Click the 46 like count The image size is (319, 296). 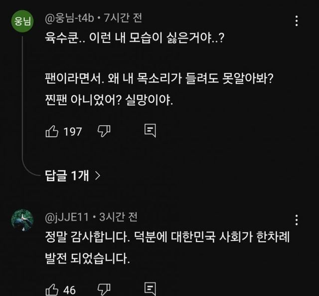pos(70,290)
